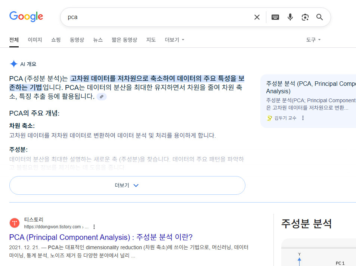Click the 김두기 교수 source favicon

269,118
